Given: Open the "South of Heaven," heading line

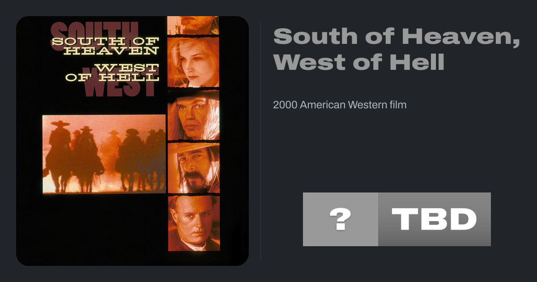Looking at the screenshot, I should pos(396,36).
